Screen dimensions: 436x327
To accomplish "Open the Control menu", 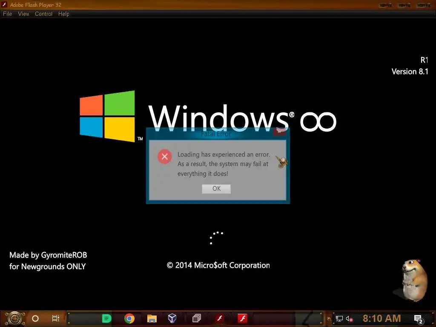I will [x=44, y=14].
